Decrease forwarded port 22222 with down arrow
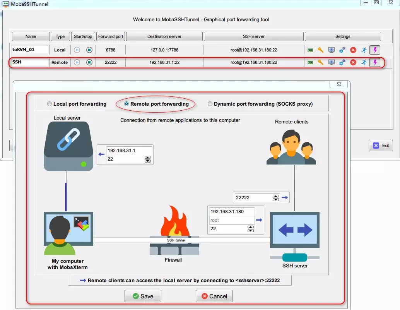400x310 pixels. point(275,200)
